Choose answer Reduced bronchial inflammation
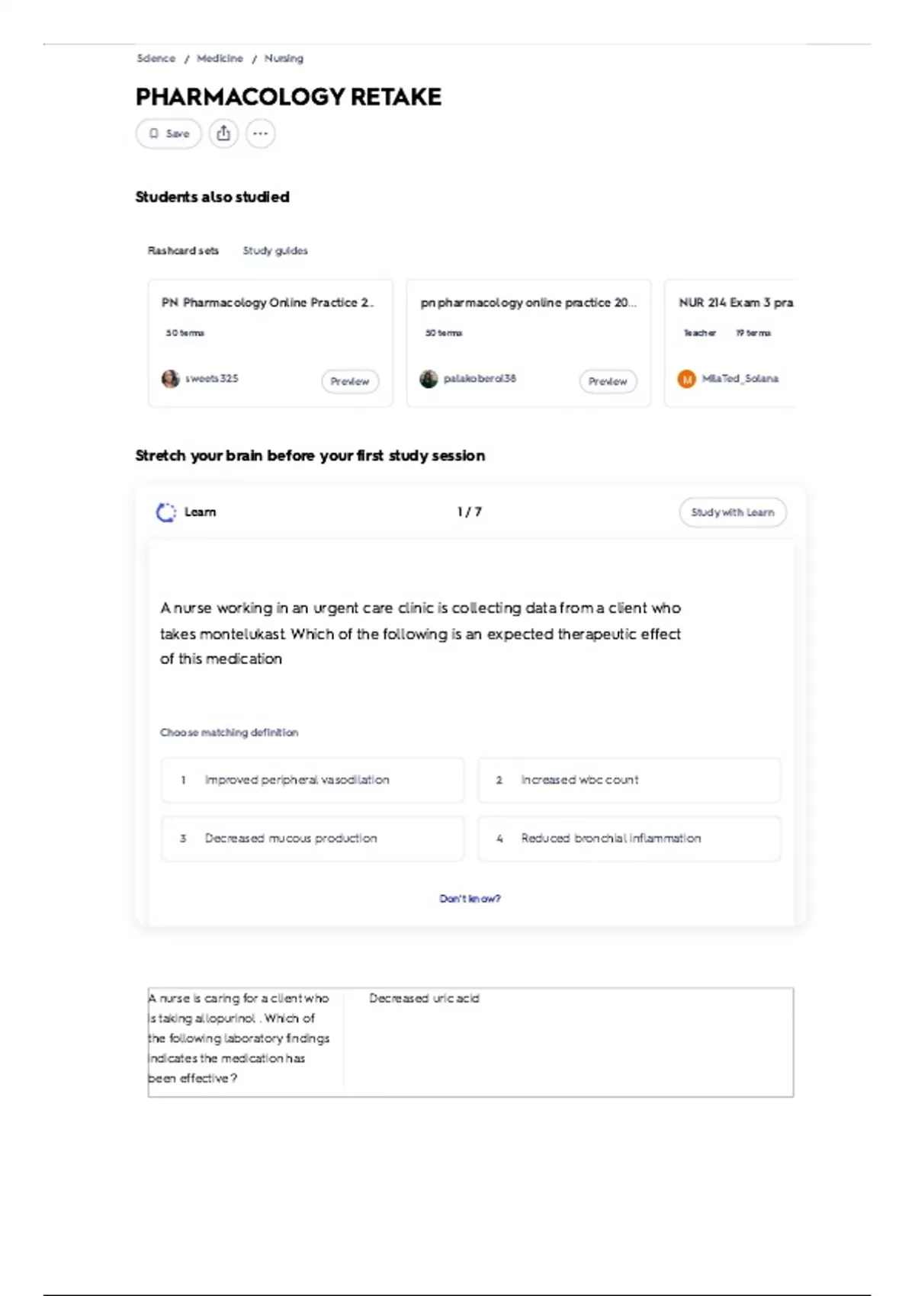915x1296 pixels. (x=629, y=838)
